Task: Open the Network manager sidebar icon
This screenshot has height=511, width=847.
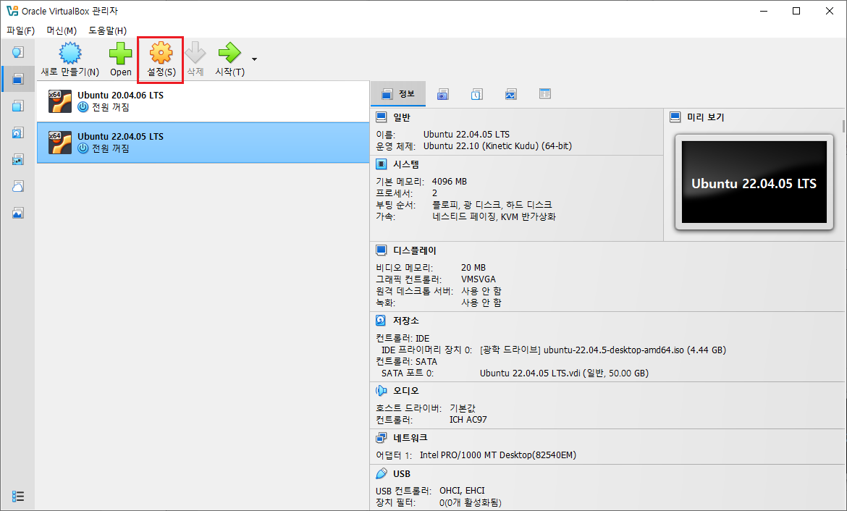Action: click(18, 160)
